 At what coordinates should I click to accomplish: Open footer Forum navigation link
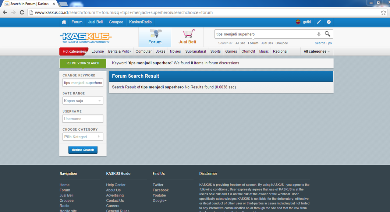click(65, 190)
